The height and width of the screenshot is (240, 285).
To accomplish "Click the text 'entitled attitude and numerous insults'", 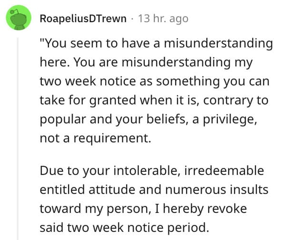I will [154, 190].
